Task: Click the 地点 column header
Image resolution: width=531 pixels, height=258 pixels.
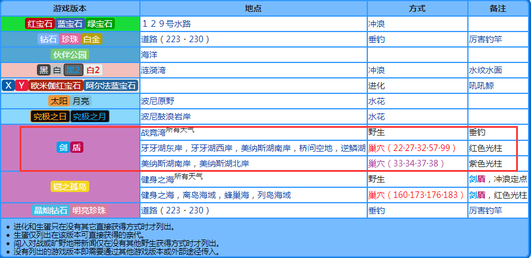Action: pyautogui.click(x=254, y=8)
